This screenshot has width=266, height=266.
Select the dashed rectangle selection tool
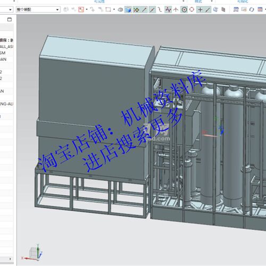point(108,10)
